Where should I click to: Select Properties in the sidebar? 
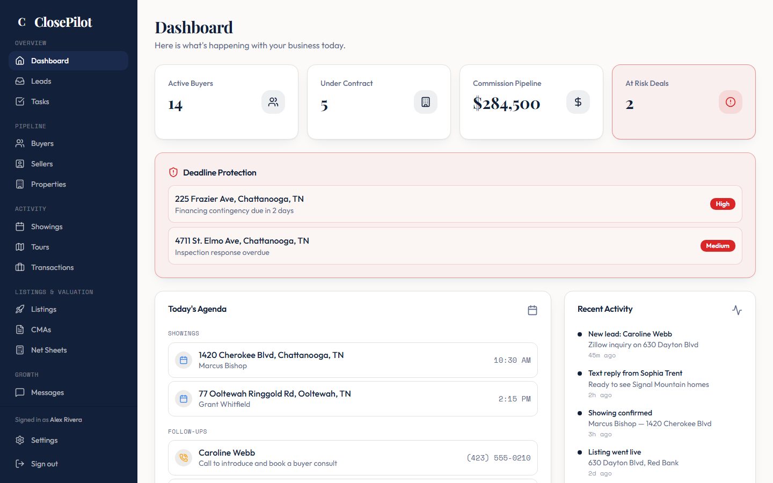pos(68,184)
